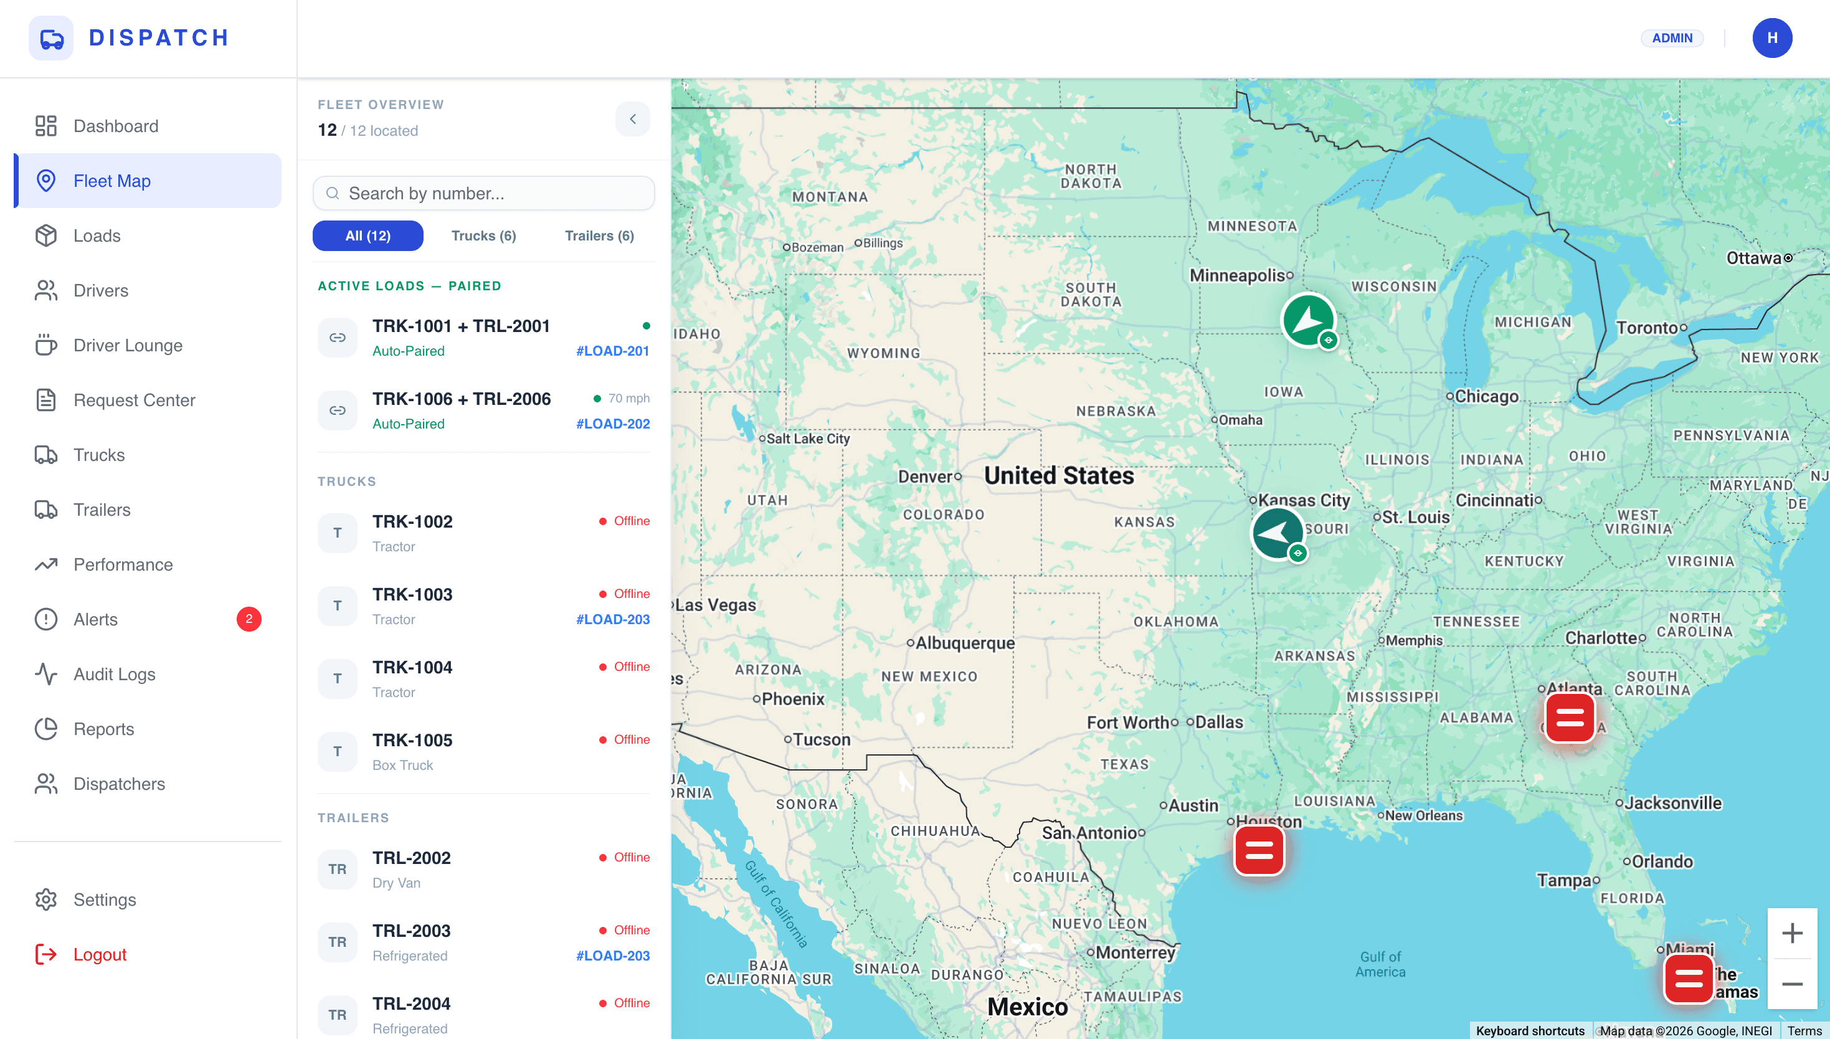Click the Reports pie chart icon

[46, 729]
